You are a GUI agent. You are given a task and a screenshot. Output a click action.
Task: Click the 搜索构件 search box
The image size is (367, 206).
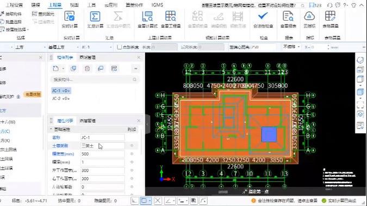[x=95, y=80]
